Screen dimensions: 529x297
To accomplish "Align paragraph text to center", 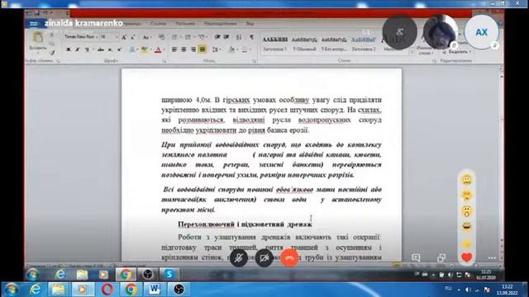I will 183,49.
